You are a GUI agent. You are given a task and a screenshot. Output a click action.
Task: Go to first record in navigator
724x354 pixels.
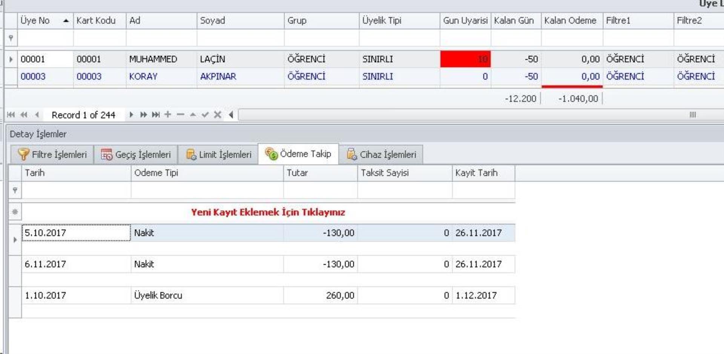coord(11,115)
